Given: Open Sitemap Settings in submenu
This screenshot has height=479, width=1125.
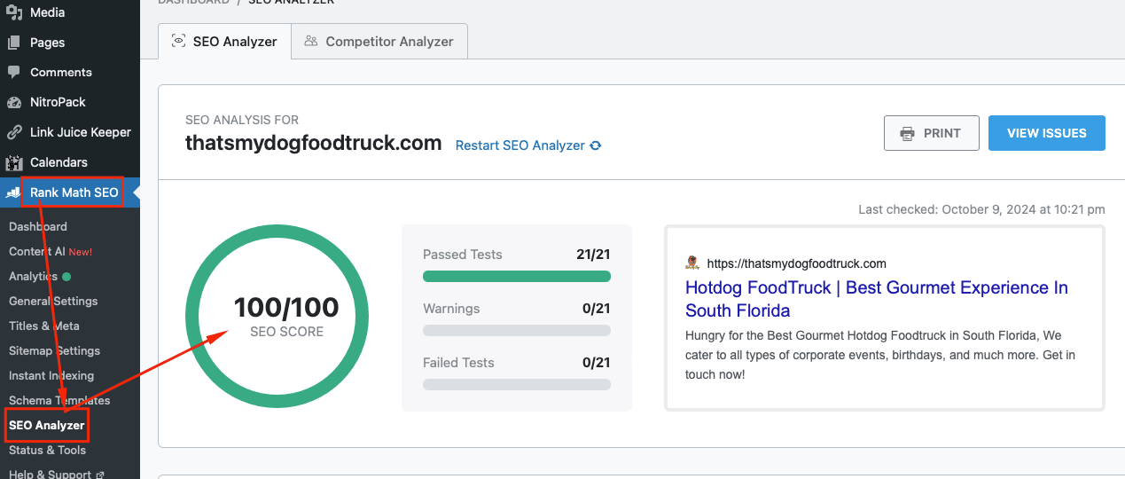Looking at the screenshot, I should (54, 350).
